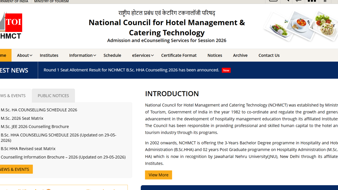Click the red TOI logo badge
The image size is (338, 190).
pos(13,23)
